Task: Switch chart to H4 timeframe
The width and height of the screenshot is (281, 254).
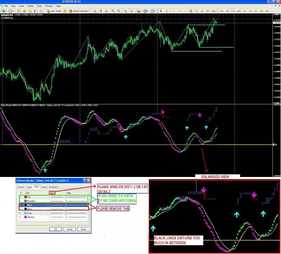Action: point(250,11)
